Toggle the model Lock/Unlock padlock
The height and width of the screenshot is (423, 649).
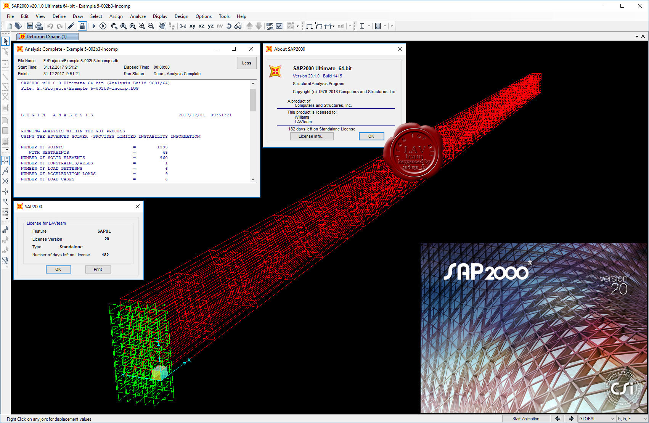coord(82,26)
